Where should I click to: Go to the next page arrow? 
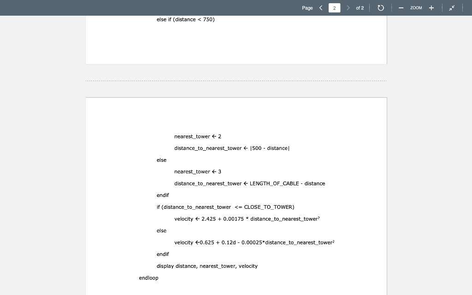click(x=348, y=8)
